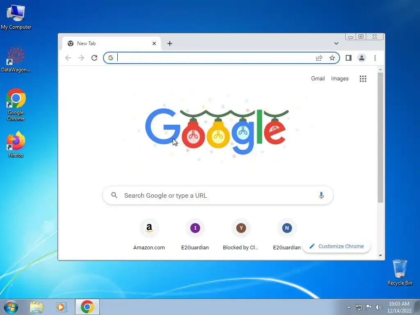Image resolution: width=420 pixels, height=315 pixels.
Task: Open the Images link
Action: point(340,78)
